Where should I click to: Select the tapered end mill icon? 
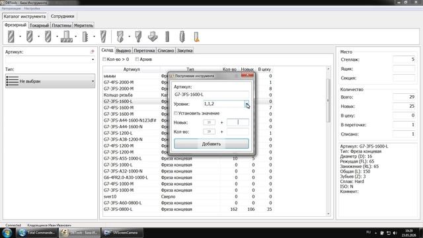pyautogui.click(x=103, y=36)
